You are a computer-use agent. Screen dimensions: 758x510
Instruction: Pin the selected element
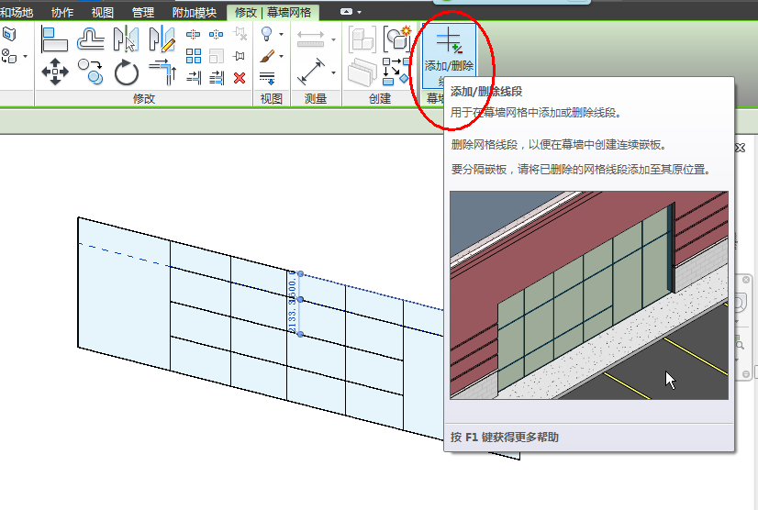click(239, 56)
